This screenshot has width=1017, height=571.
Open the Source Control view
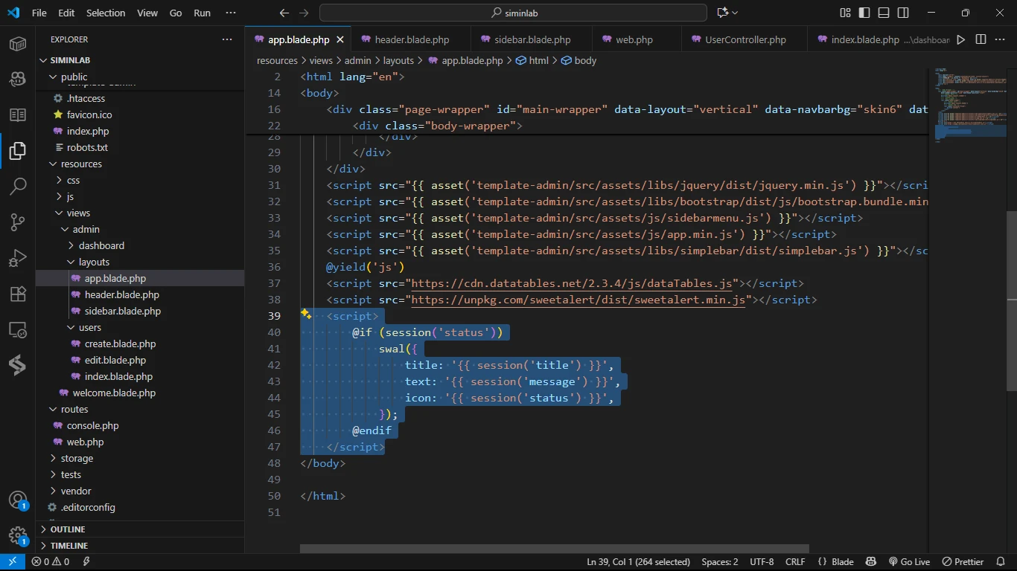[x=18, y=222]
